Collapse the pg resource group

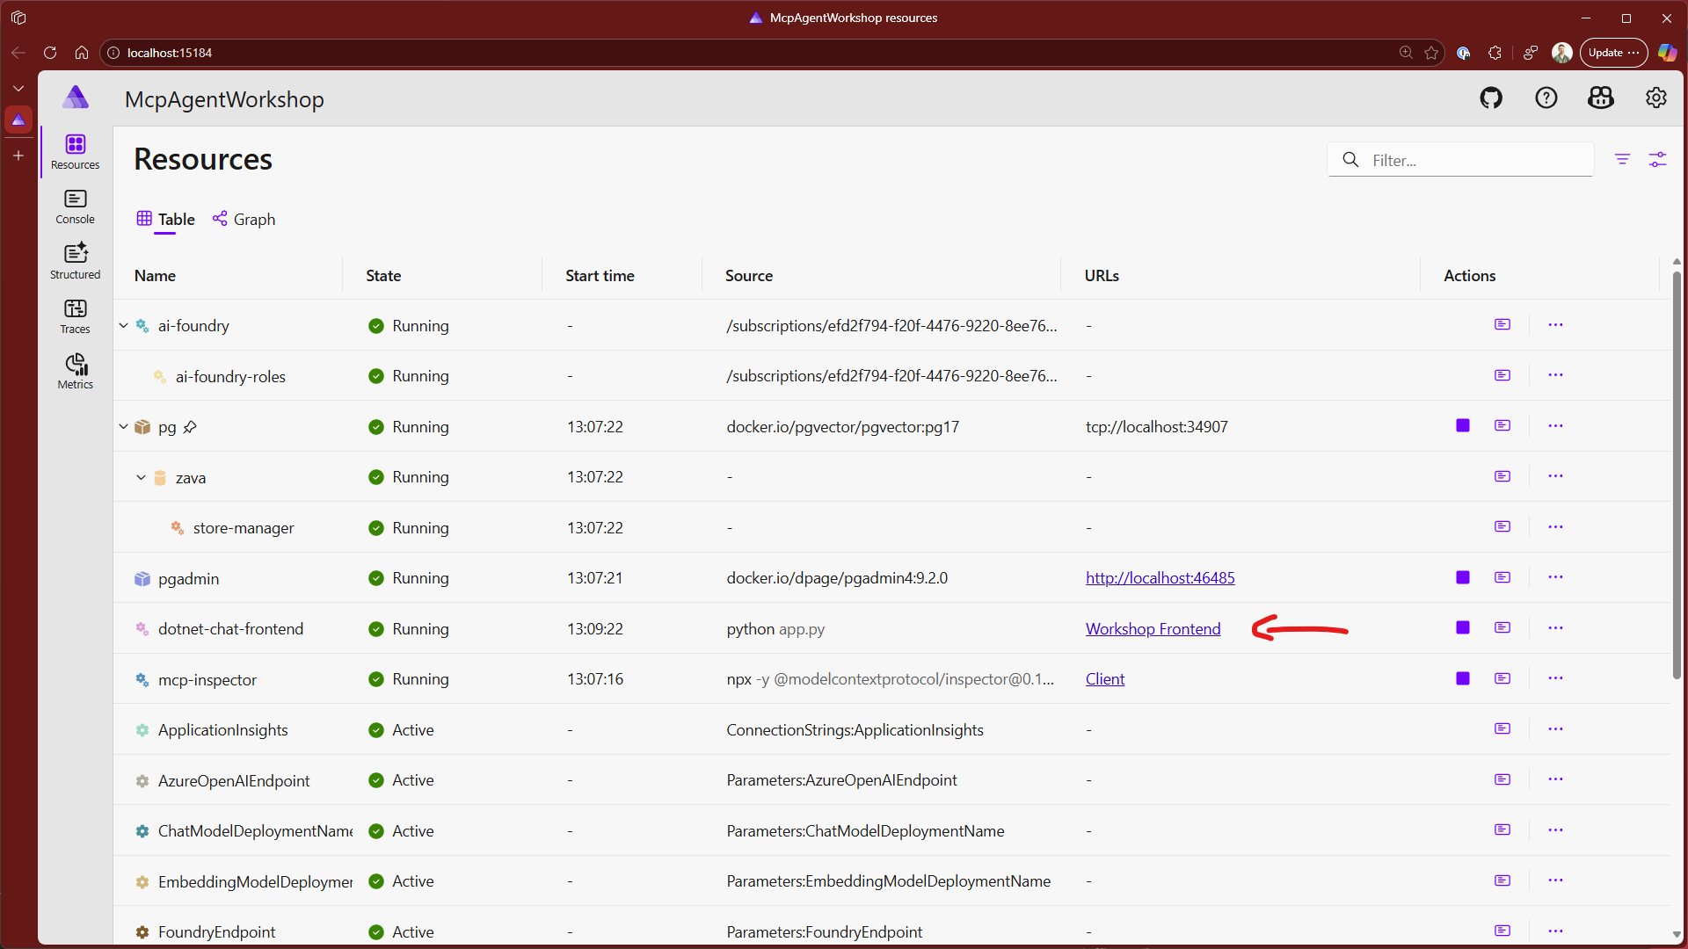point(124,427)
